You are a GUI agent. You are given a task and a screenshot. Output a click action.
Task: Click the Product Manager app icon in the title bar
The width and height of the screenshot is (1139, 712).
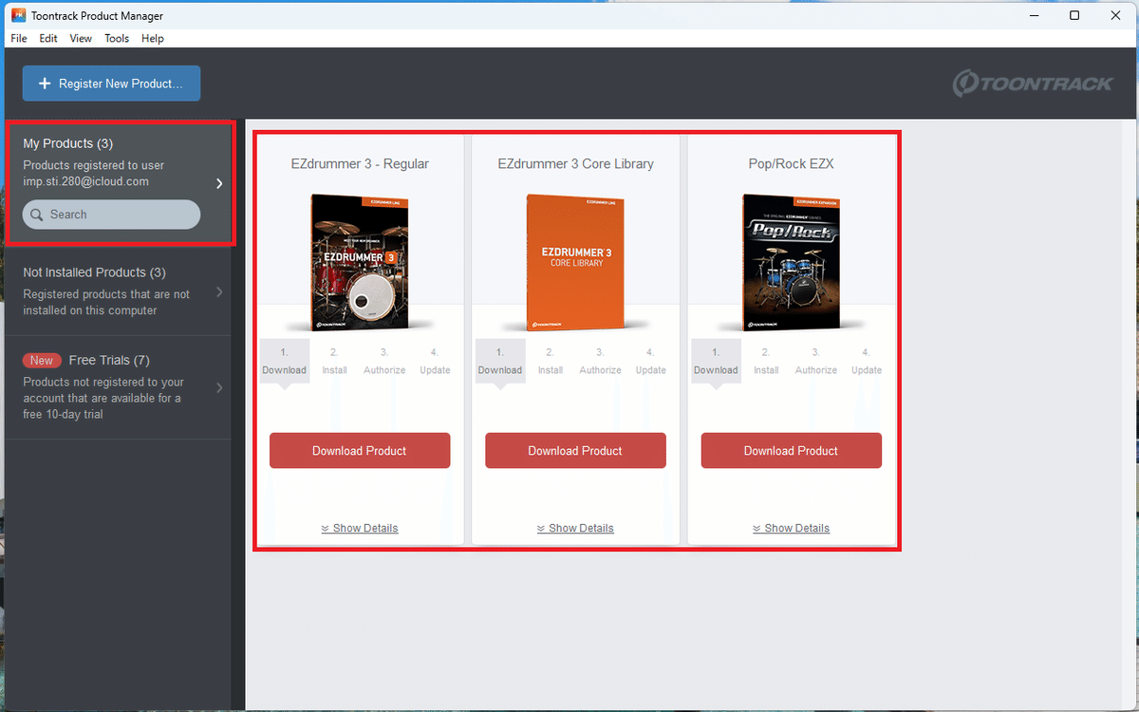(18, 15)
